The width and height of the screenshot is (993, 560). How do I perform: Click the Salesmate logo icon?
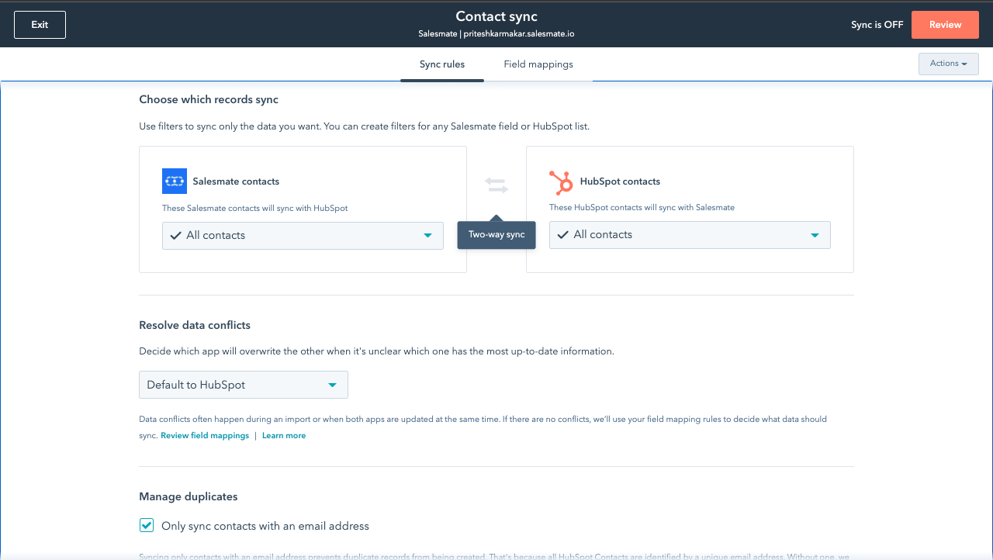point(175,181)
